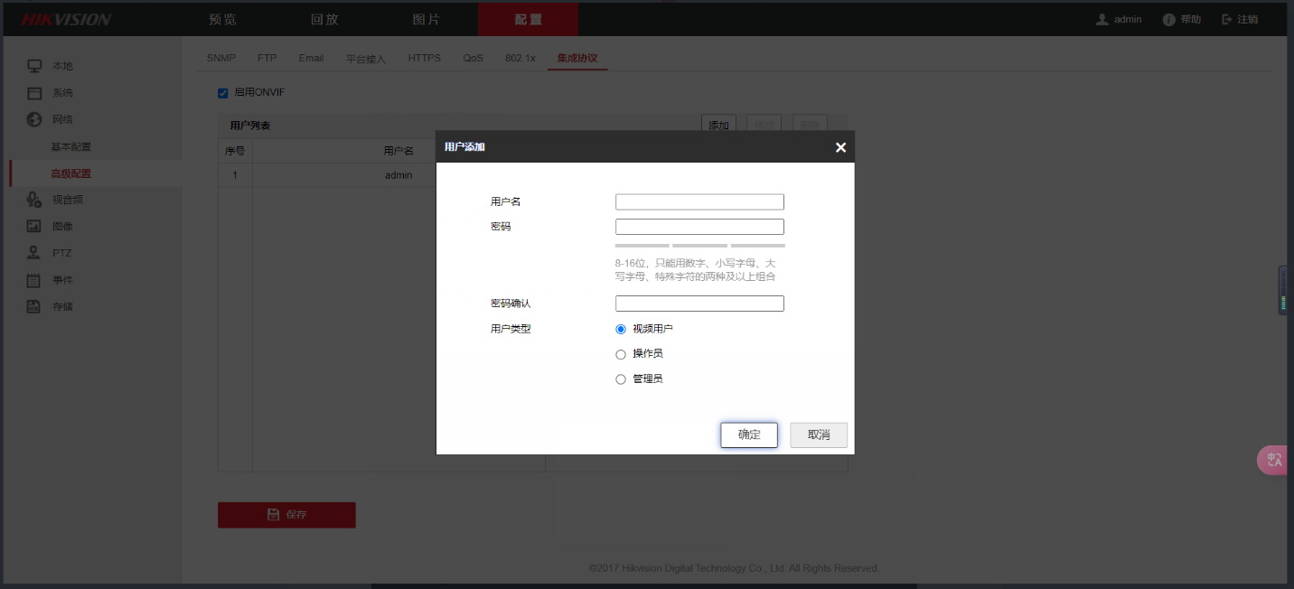
Task: Click the Image settings picture icon
Action: click(x=34, y=226)
